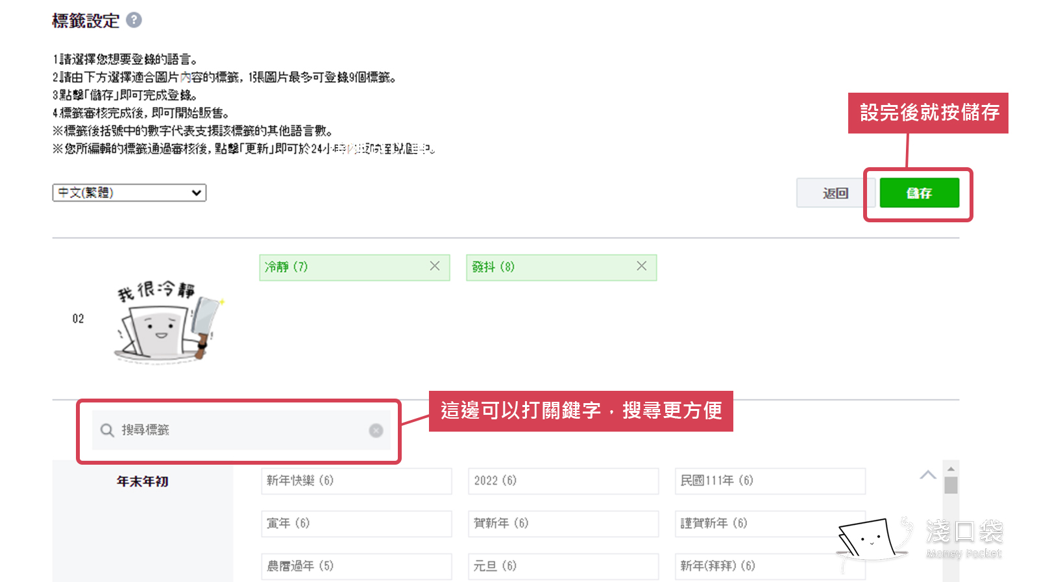This screenshot has height=582, width=1039.
Task: Select the 新年快樂 tag option
Action: 356,481
